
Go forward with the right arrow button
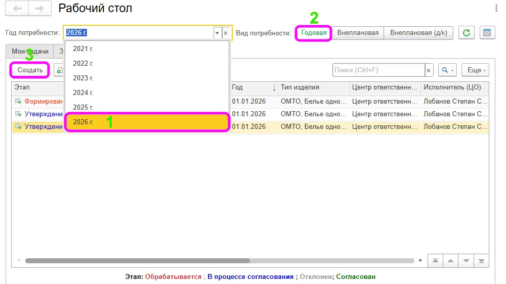pos(39,9)
